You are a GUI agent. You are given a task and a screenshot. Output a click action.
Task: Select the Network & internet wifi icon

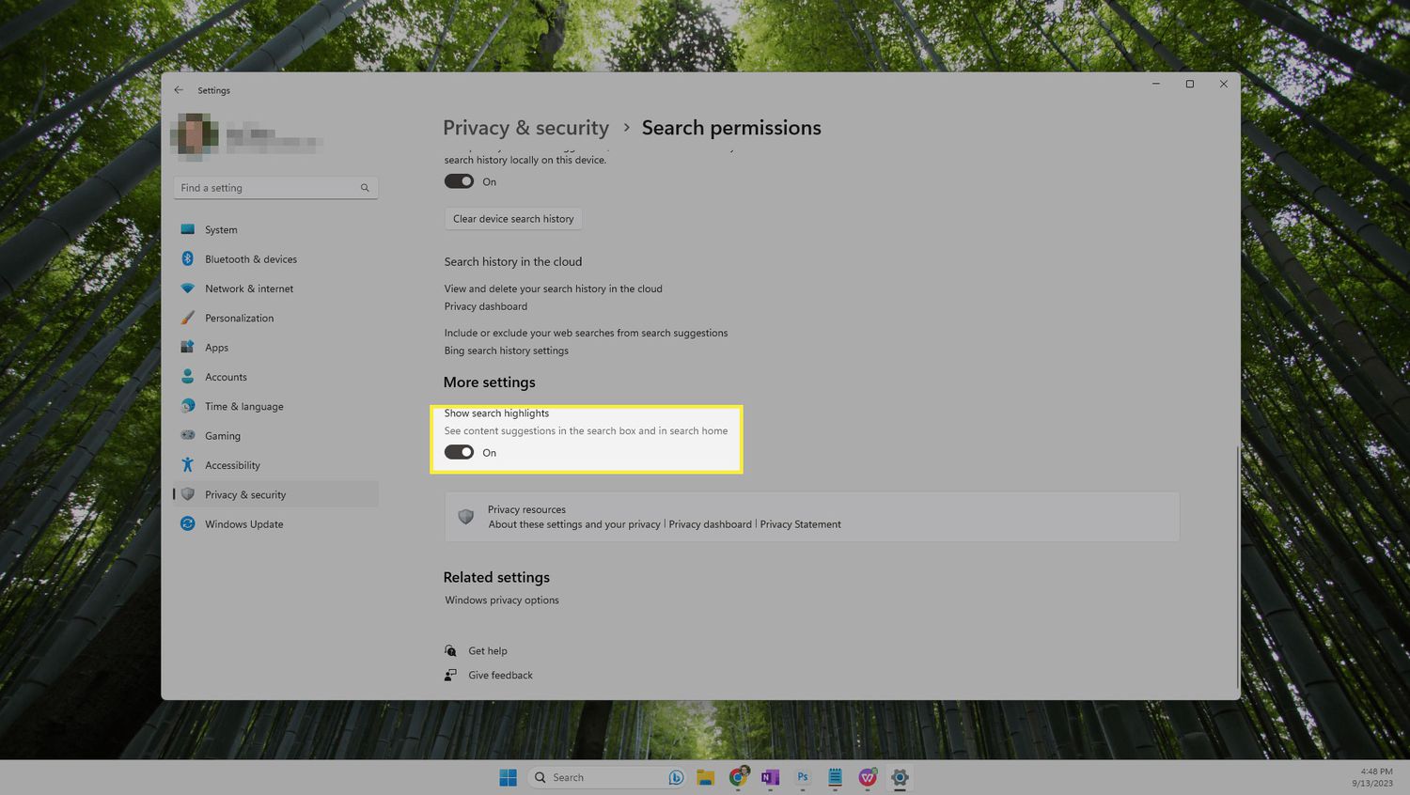(x=188, y=288)
